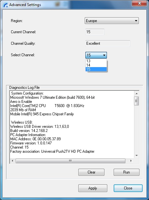Choose channel 13 from the dropdown list
Image resolution: width=149 pixels, height=200 pixels.
(96, 61)
